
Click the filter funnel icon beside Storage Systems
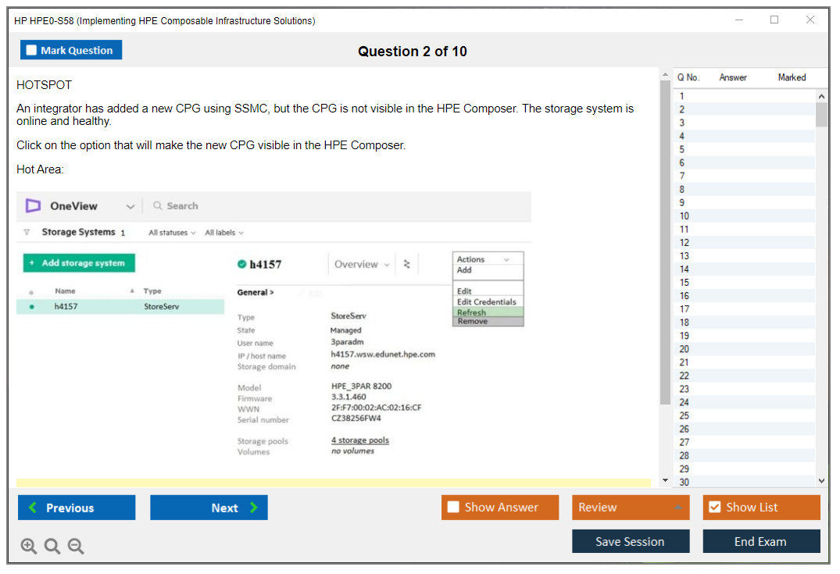click(27, 233)
